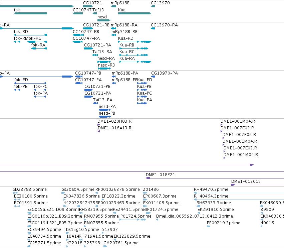Select the RP001026378.5prime EST label
This screenshot has height=248, width=284.
117,190
